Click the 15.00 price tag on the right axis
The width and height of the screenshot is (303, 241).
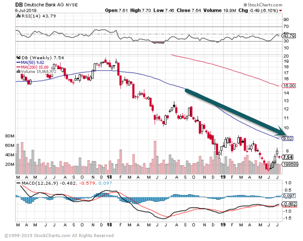289,86
